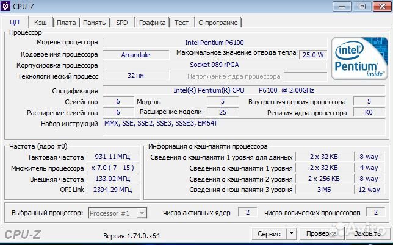Click the 931.11 МГц clock value
Image resolution: width=393 pixels, height=245 pixels.
(112, 157)
